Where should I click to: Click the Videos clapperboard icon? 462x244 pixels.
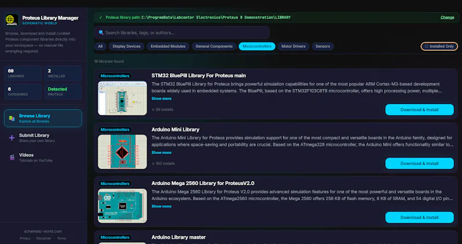click(x=12, y=157)
